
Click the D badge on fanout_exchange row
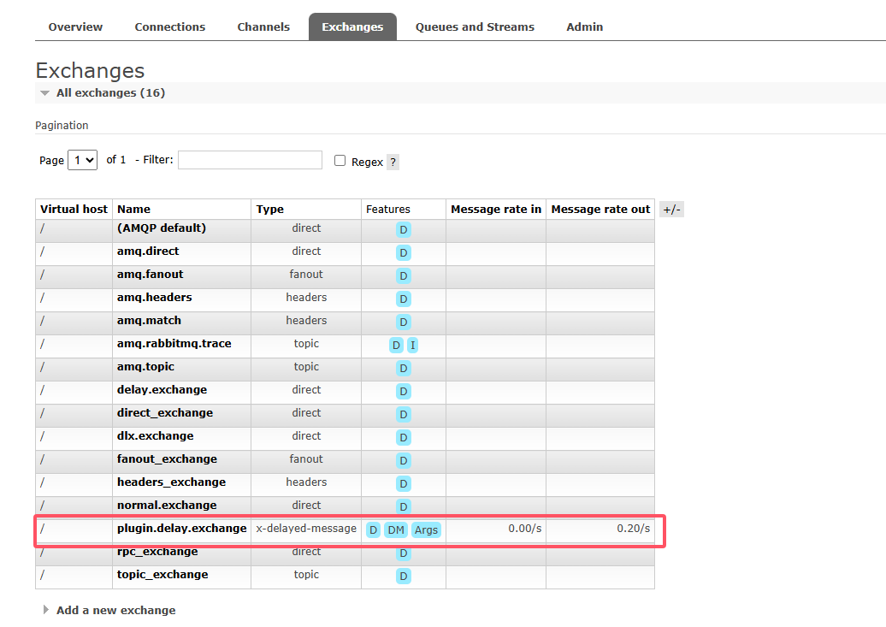pyautogui.click(x=404, y=461)
